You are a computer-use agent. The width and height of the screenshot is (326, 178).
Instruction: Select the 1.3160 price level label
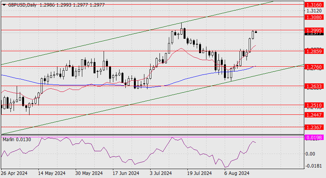click(x=314, y=5)
